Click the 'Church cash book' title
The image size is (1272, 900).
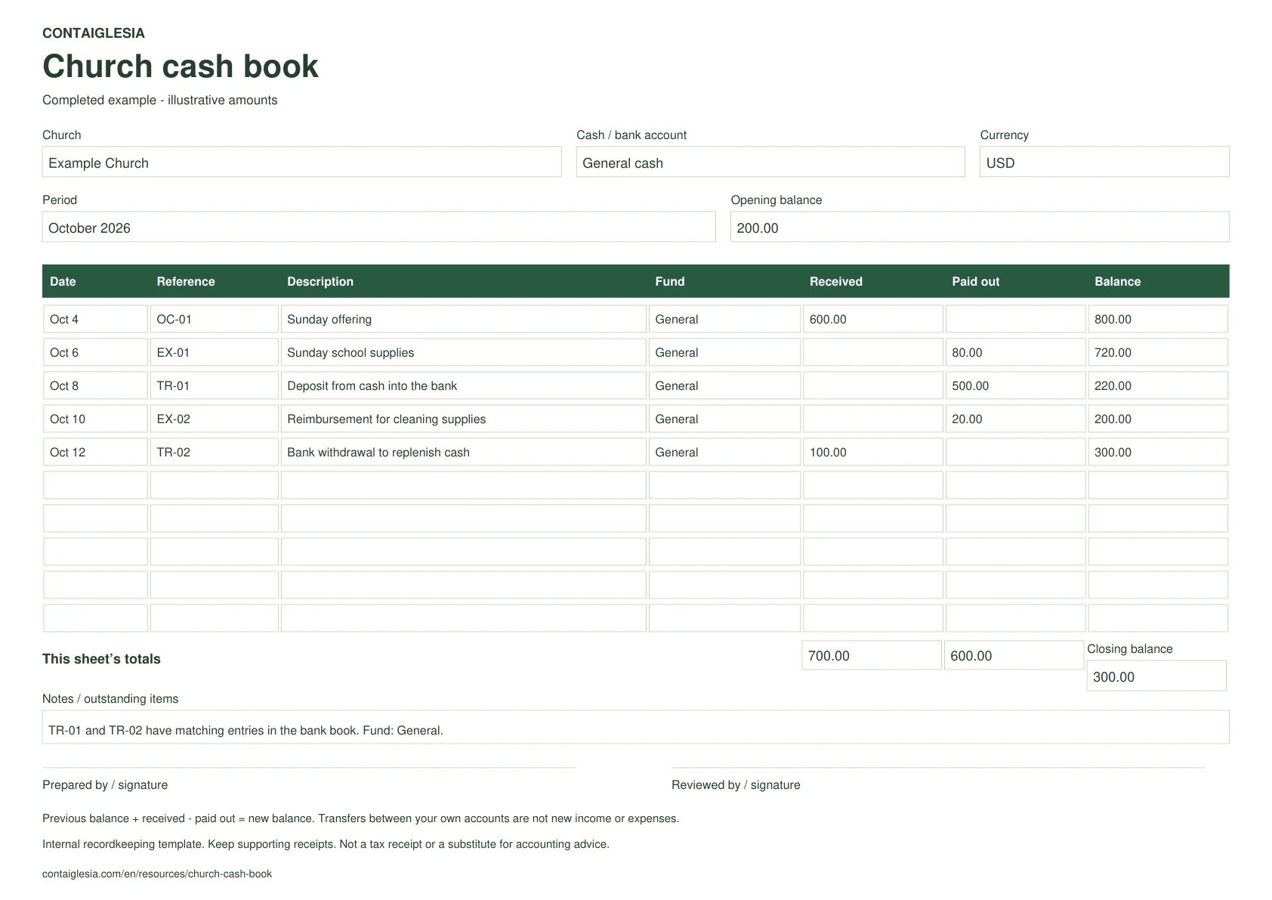[181, 66]
